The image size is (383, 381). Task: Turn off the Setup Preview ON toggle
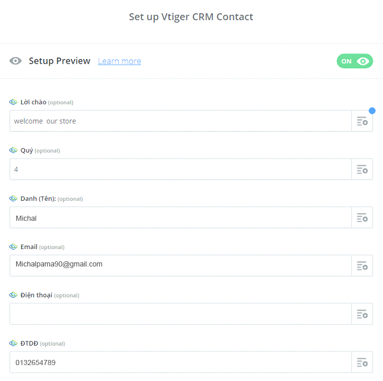(355, 61)
